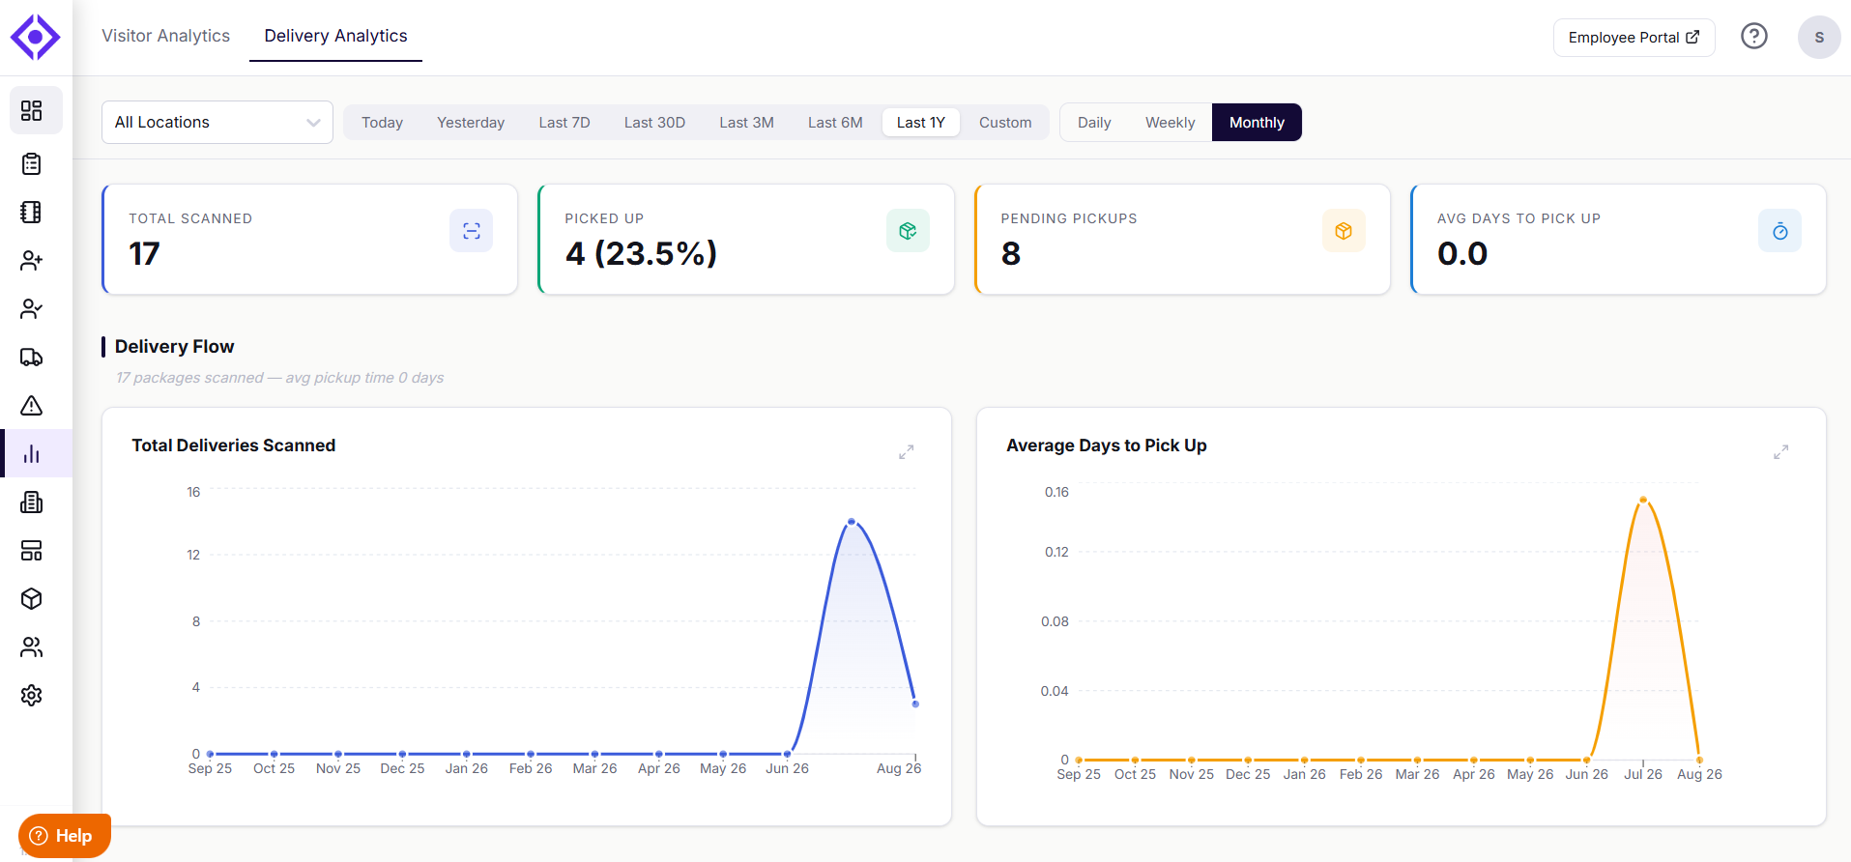Open the package box icon in sidebar

(32, 599)
